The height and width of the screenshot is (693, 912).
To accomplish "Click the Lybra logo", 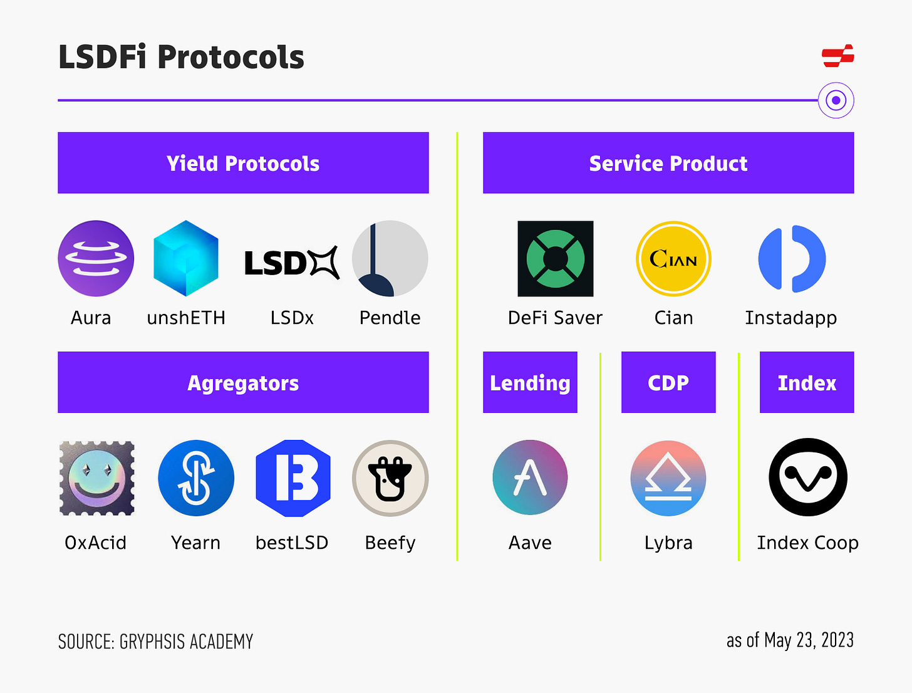I will tap(668, 478).
